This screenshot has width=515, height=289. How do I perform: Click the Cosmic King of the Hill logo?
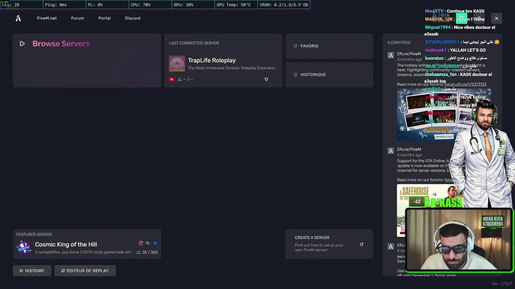tap(24, 247)
